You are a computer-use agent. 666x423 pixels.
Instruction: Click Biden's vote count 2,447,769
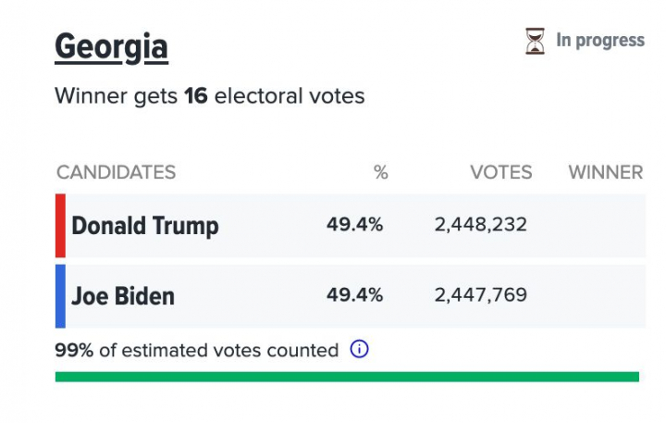(x=481, y=295)
